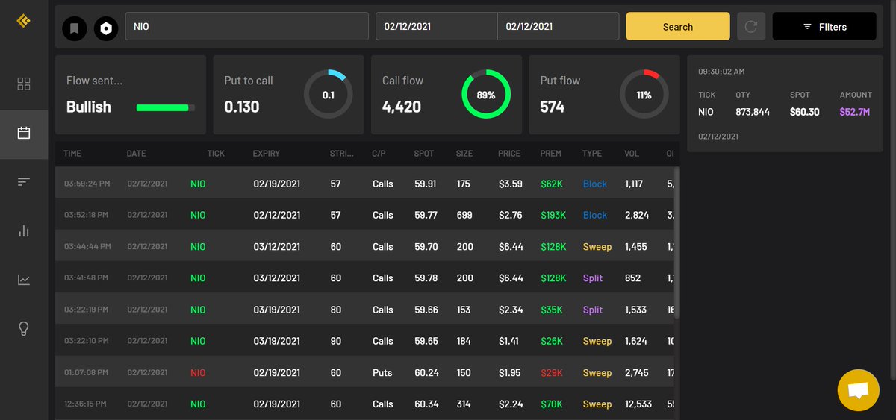This screenshot has height=420, width=896.
Task: Click the Call flow 89% ring gauge
Action: click(486, 95)
